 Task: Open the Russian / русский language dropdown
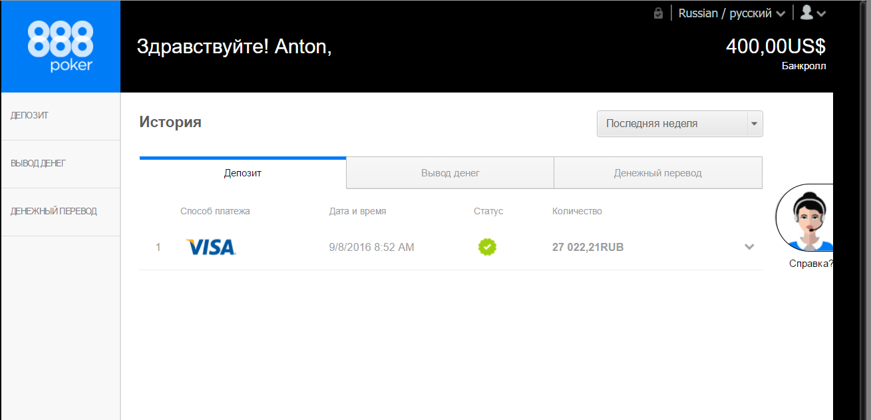tap(731, 13)
